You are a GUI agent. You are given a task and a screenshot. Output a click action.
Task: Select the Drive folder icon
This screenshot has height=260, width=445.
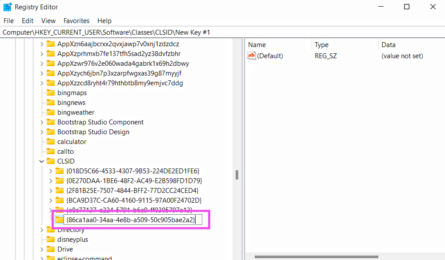tap(51, 249)
